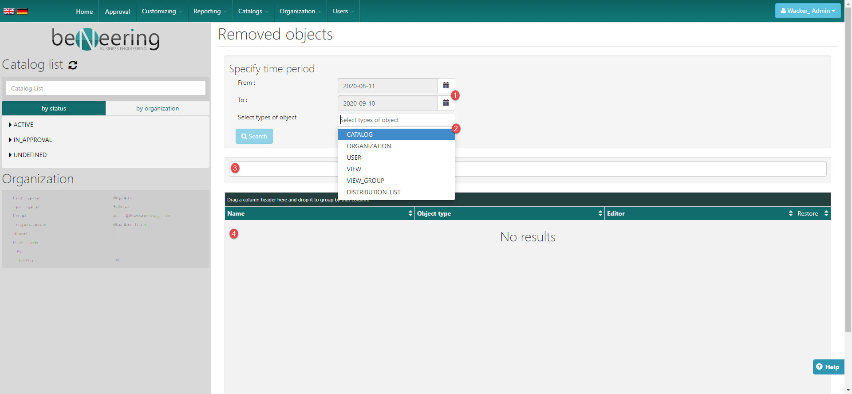This screenshot has width=852, height=394.
Task: Click the Catalog List search field
Action: coord(106,88)
